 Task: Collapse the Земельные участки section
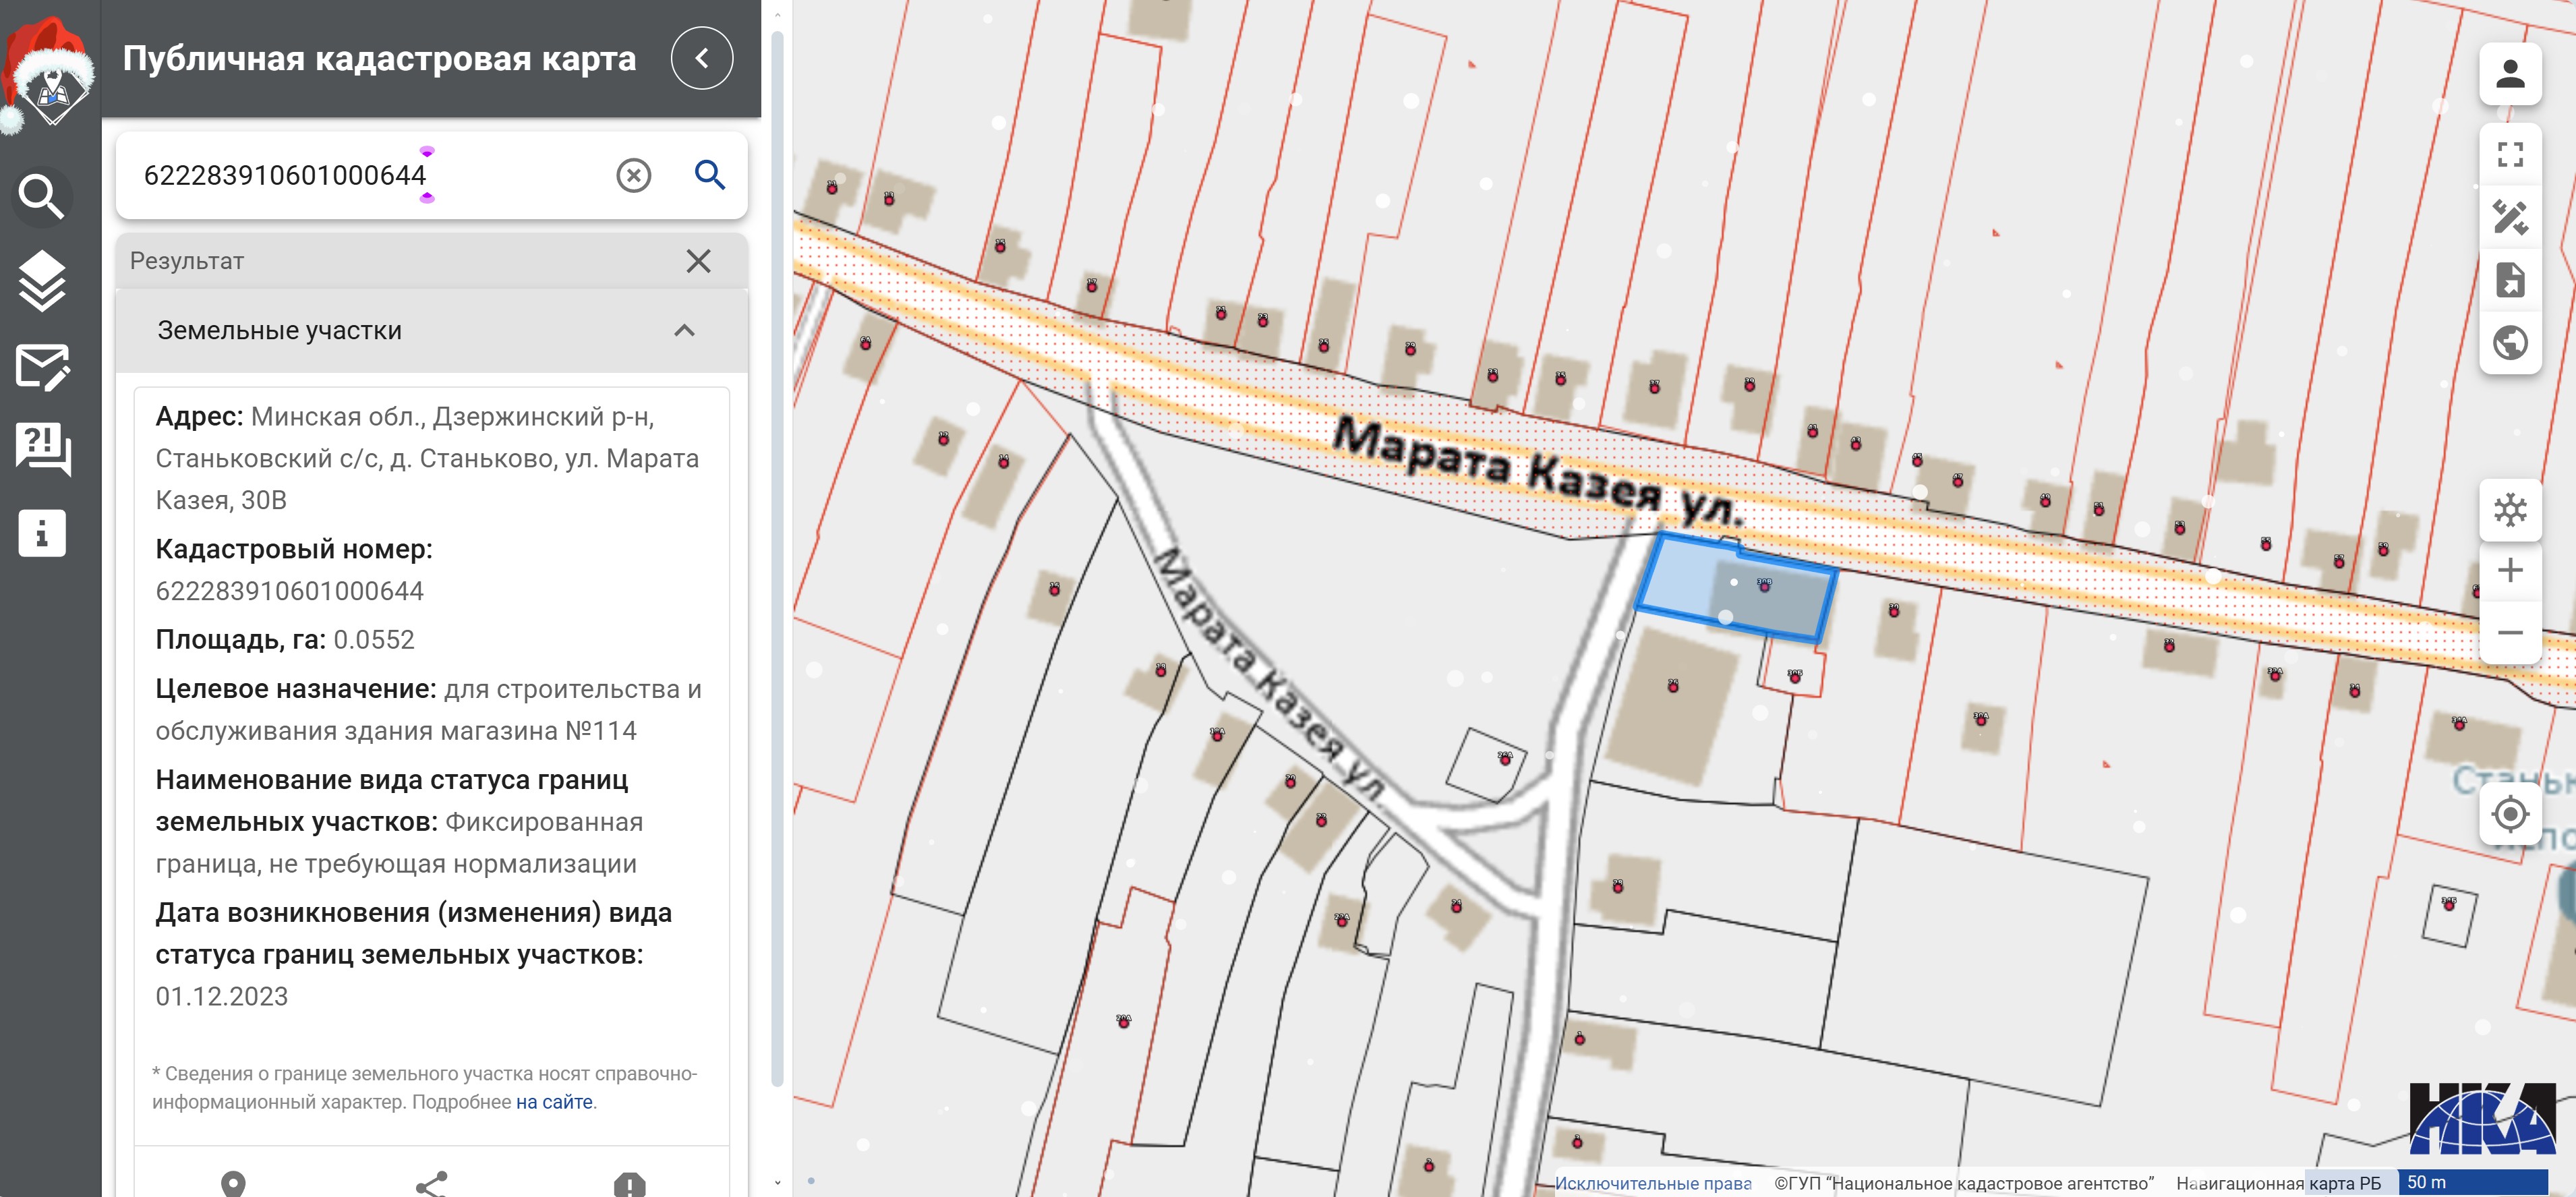point(684,331)
